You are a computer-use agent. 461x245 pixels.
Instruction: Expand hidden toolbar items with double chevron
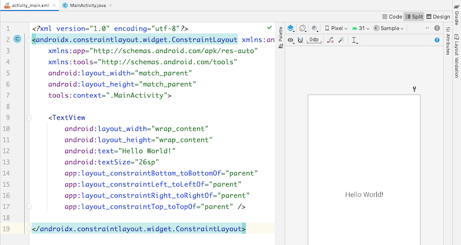coord(427,28)
